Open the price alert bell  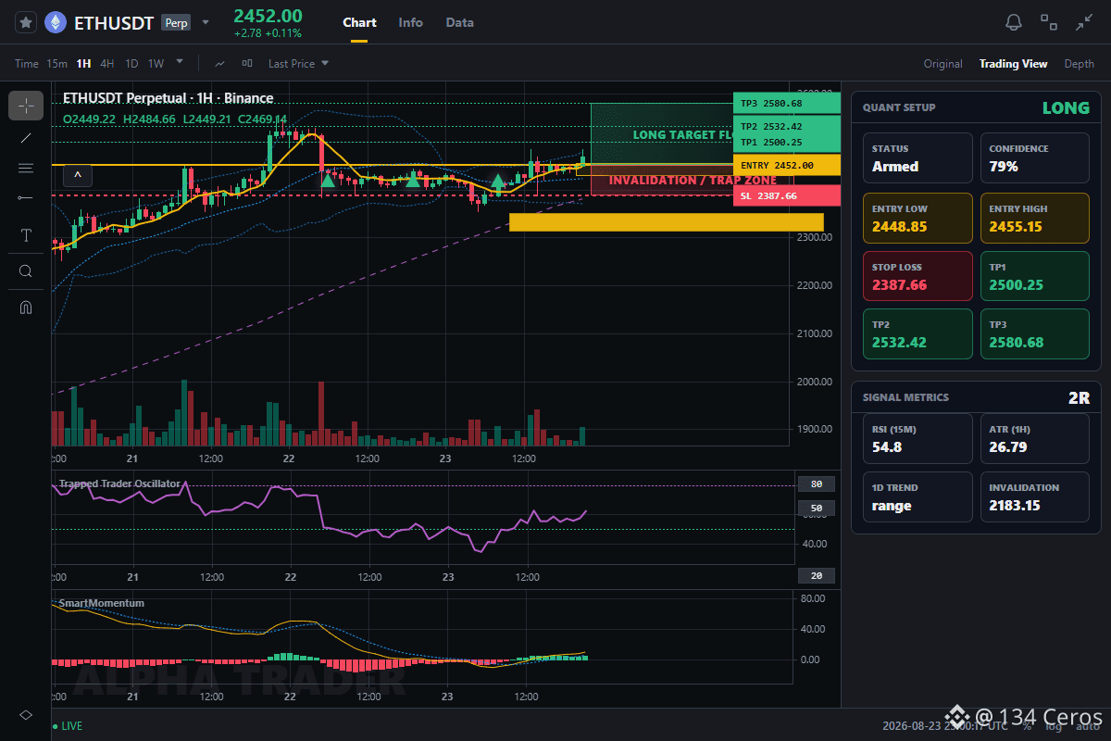pyautogui.click(x=1014, y=22)
